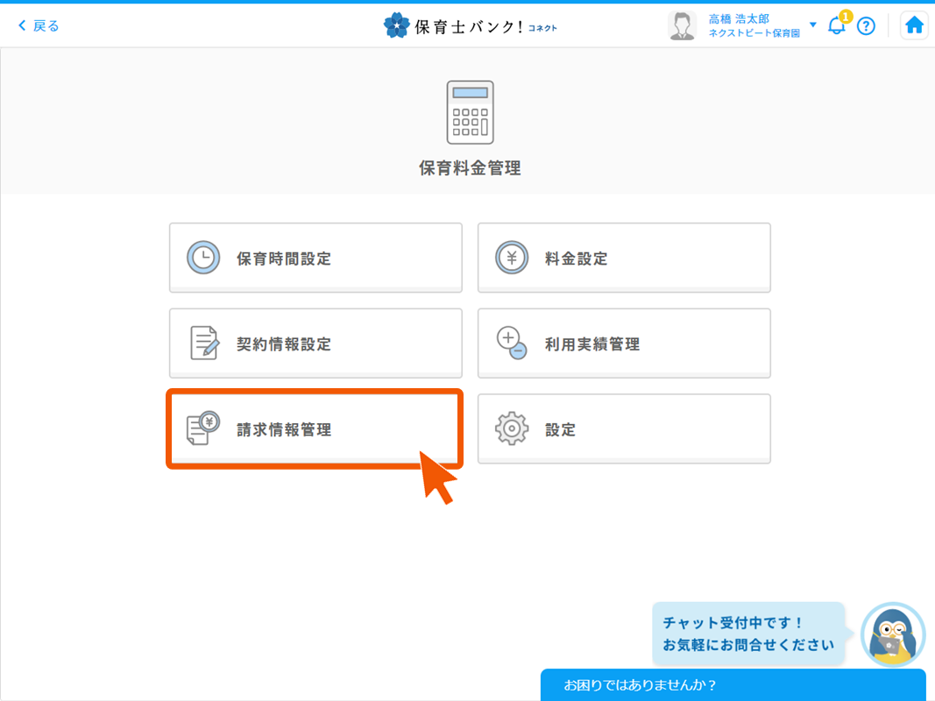
Task: Open the 利用実績管理 menu option
Action: pyautogui.click(x=624, y=343)
